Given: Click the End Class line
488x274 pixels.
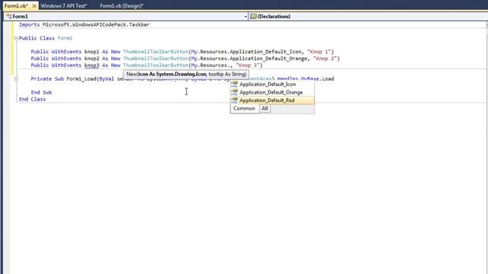Looking at the screenshot, I should (x=32, y=100).
